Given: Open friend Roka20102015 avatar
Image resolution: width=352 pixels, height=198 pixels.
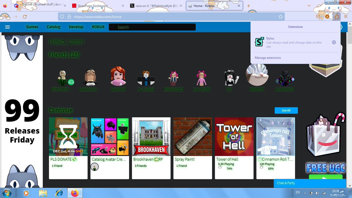Looking at the screenshot, I should coord(173,78).
